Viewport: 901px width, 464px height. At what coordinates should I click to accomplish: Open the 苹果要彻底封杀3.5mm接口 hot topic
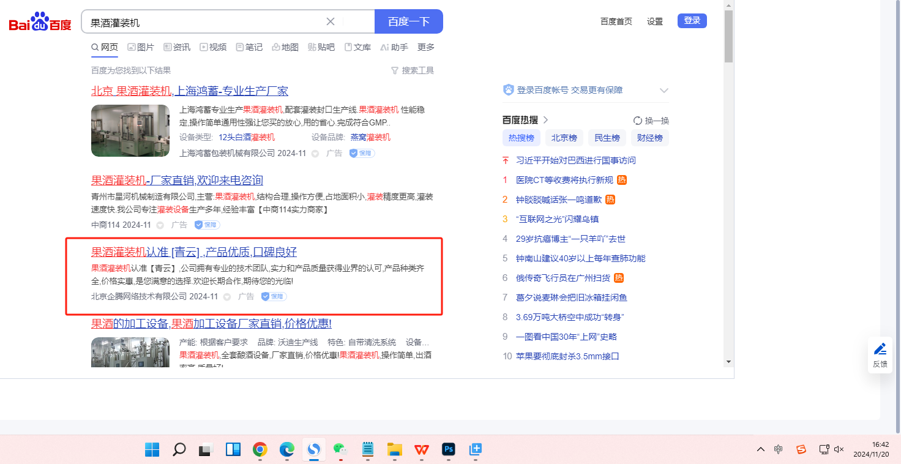[x=567, y=356]
